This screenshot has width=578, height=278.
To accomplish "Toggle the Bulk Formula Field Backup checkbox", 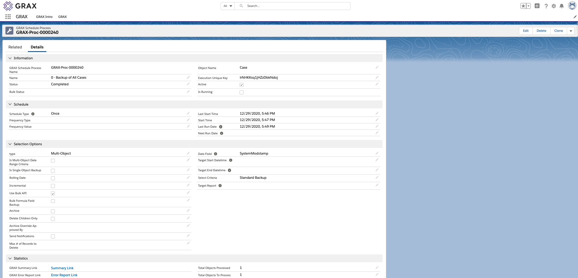I will pyautogui.click(x=53, y=201).
